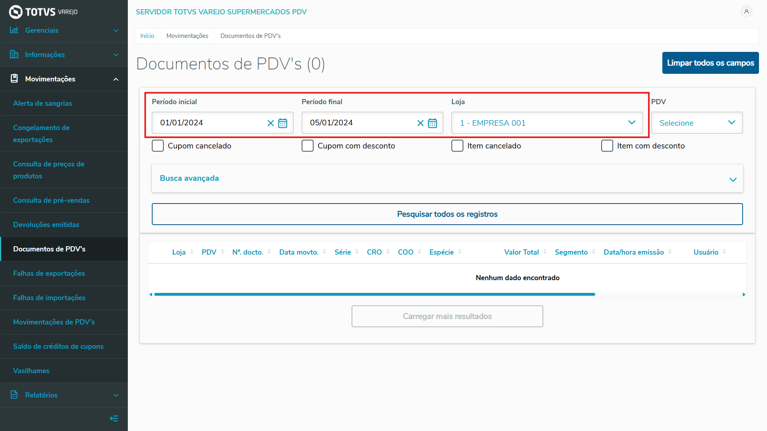Viewport: 767px width, 431px height.
Task: Click the user profile icon
Action: pyautogui.click(x=746, y=12)
